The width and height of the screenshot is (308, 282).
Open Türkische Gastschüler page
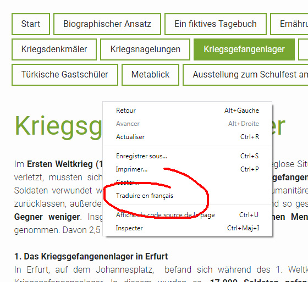tap(65, 75)
